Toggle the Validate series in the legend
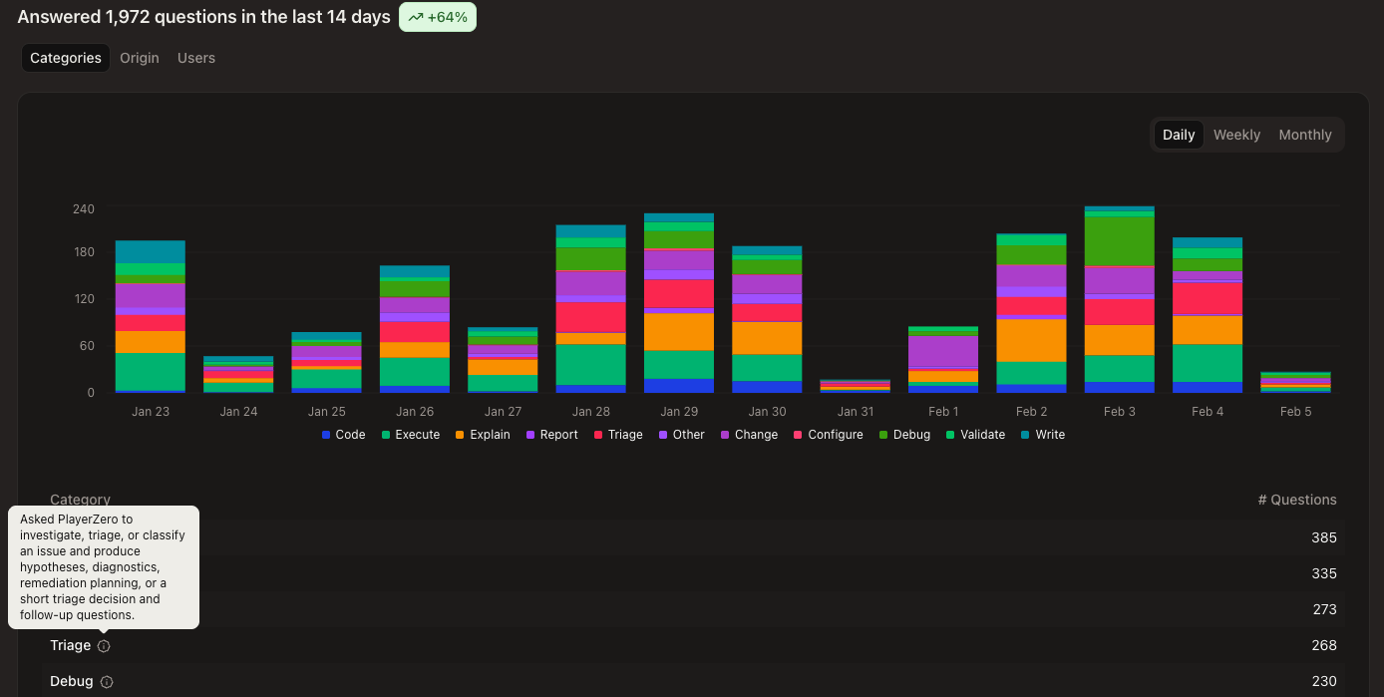 click(x=948, y=434)
